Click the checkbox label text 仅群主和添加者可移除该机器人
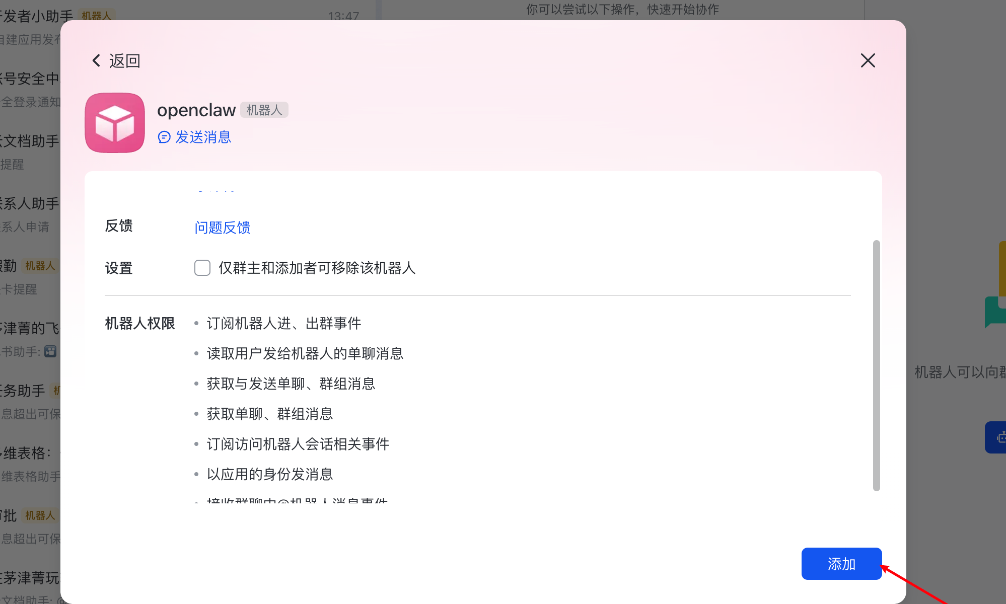1006x604 pixels. coord(317,268)
